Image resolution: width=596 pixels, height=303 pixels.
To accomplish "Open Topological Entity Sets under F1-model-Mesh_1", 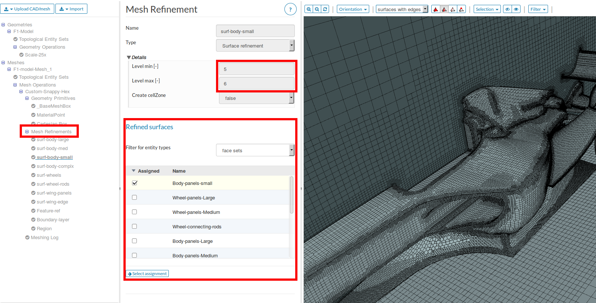I will coord(44,77).
